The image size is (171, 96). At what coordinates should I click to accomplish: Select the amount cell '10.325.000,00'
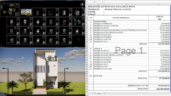point(165,33)
